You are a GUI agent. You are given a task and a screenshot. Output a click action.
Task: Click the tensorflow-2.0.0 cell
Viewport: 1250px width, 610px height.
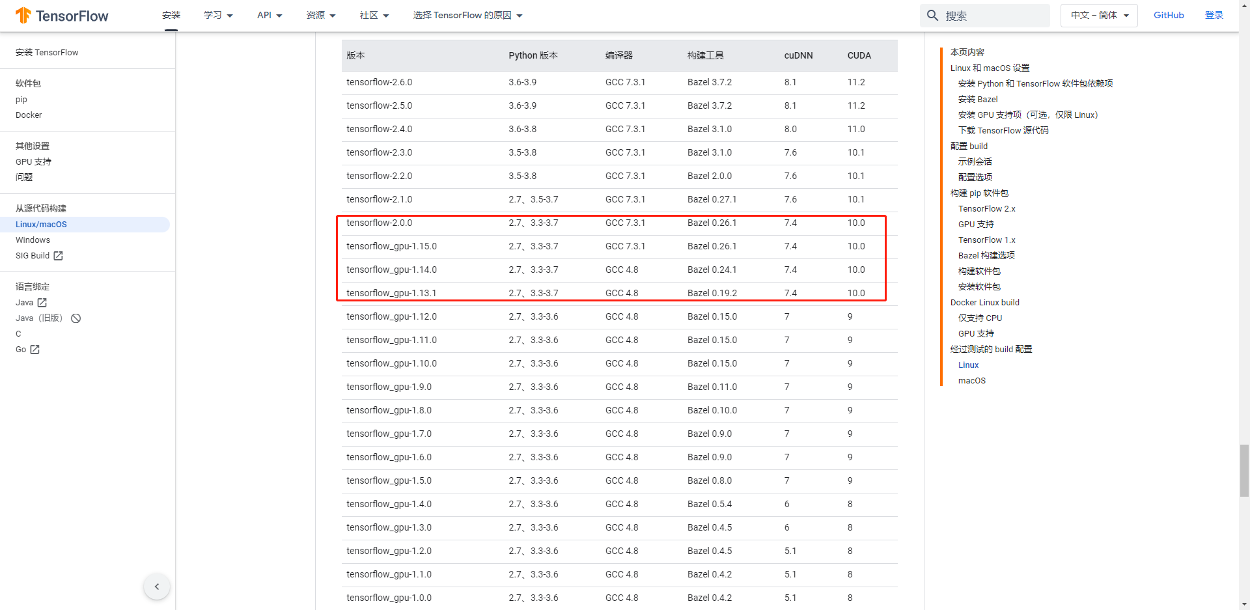click(x=379, y=223)
